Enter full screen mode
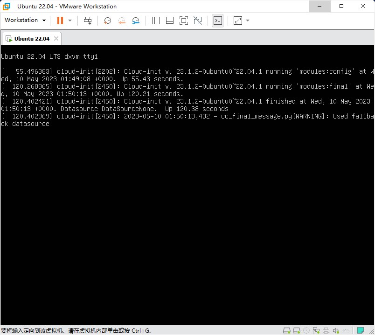This screenshot has width=375, height=335. click(x=184, y=21)
